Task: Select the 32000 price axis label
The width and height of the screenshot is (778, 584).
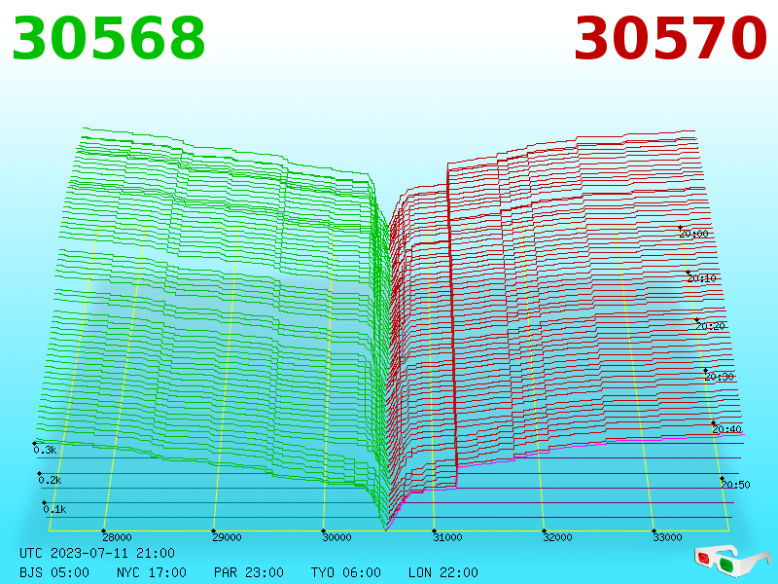Action: (557, 537)
